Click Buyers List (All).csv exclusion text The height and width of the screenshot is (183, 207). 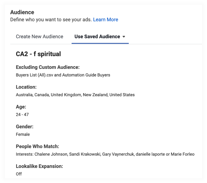pos(34,75)
